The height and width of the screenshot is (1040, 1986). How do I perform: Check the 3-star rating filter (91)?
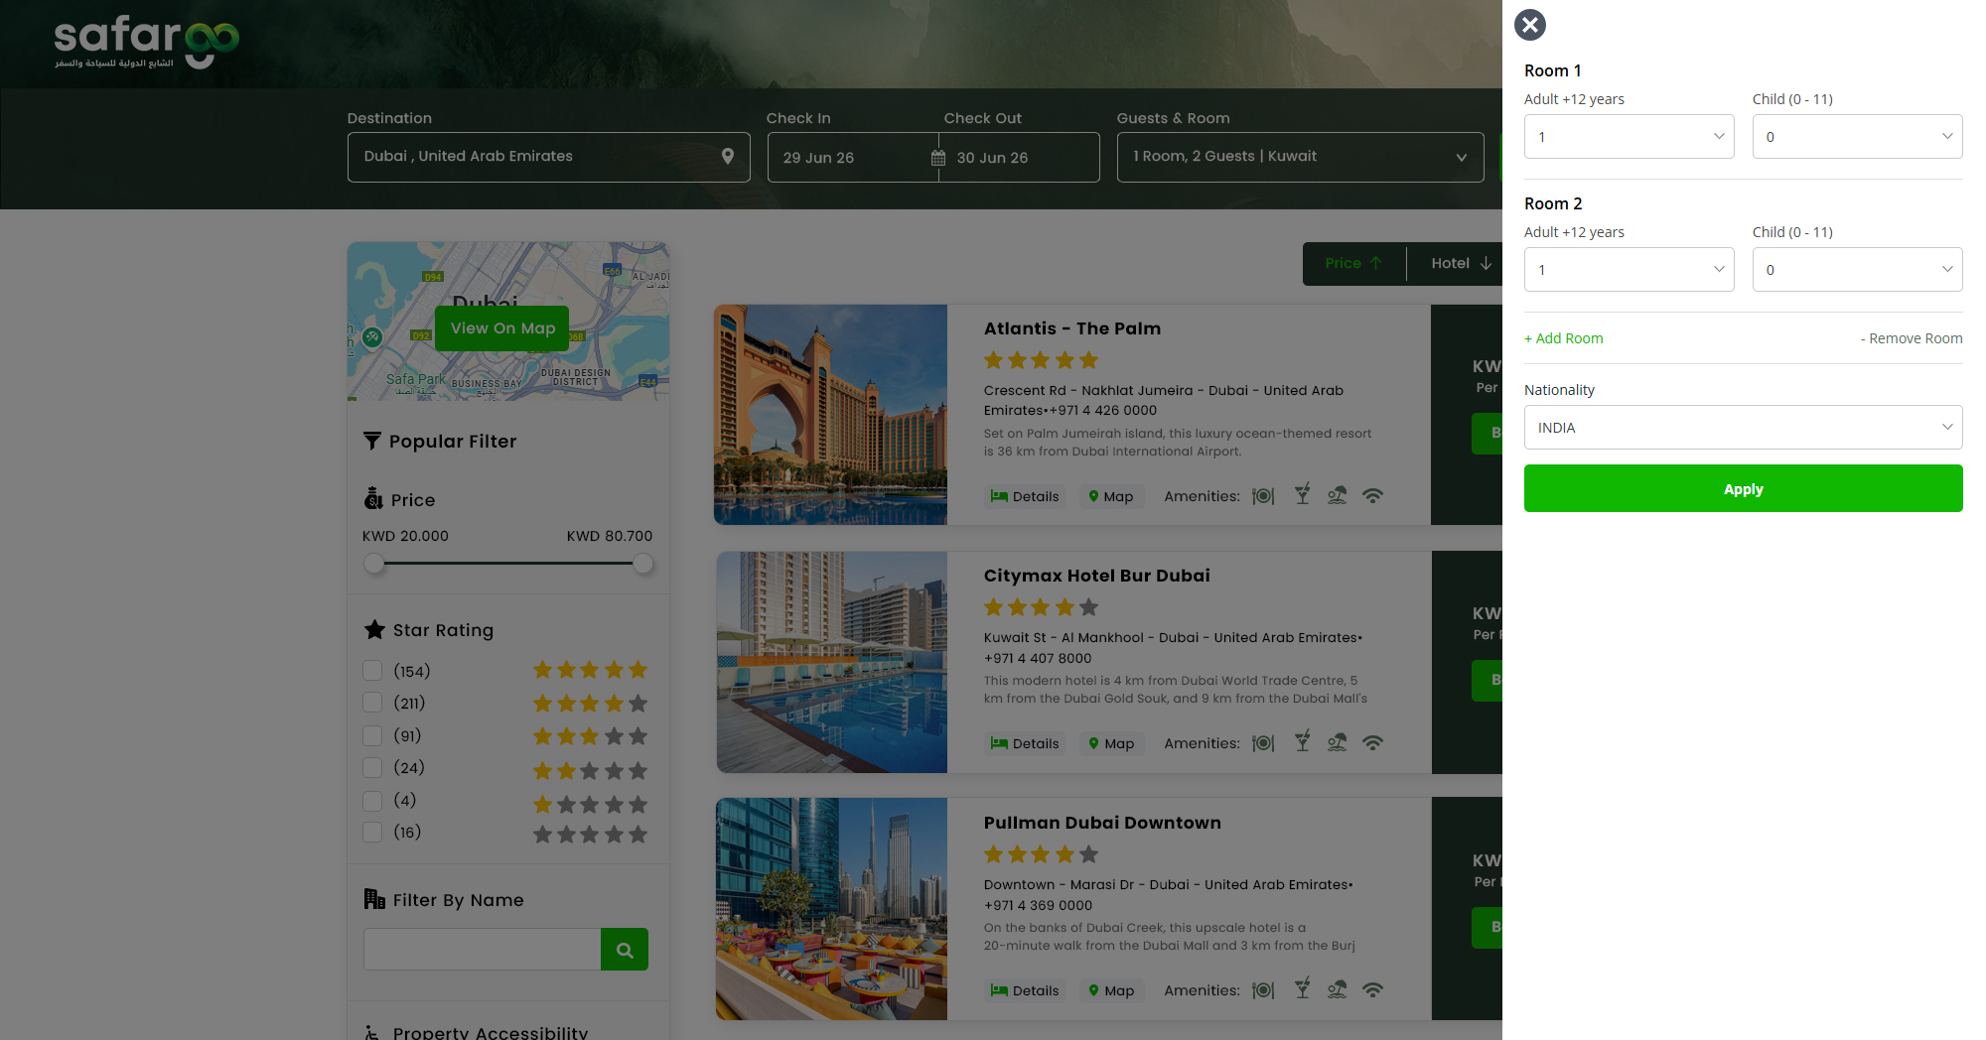373,735
